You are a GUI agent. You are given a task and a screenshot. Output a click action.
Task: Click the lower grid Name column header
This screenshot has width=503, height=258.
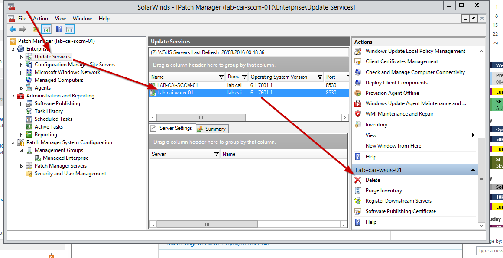(x=284, y=154)
